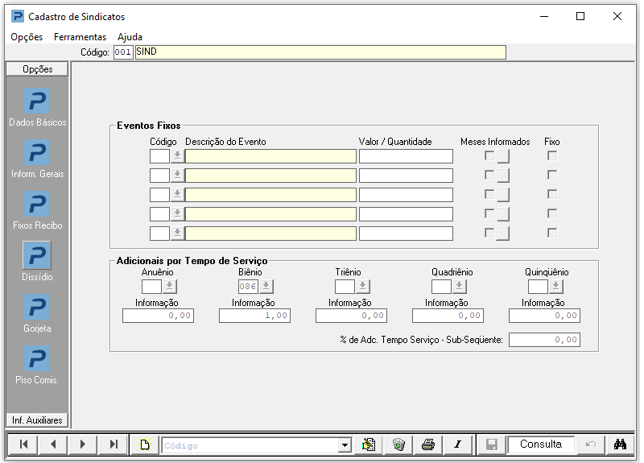Viewport: 644px width, 463px height.
Task: Open the Piso Comis. sidebar icon
Action: 37,359
